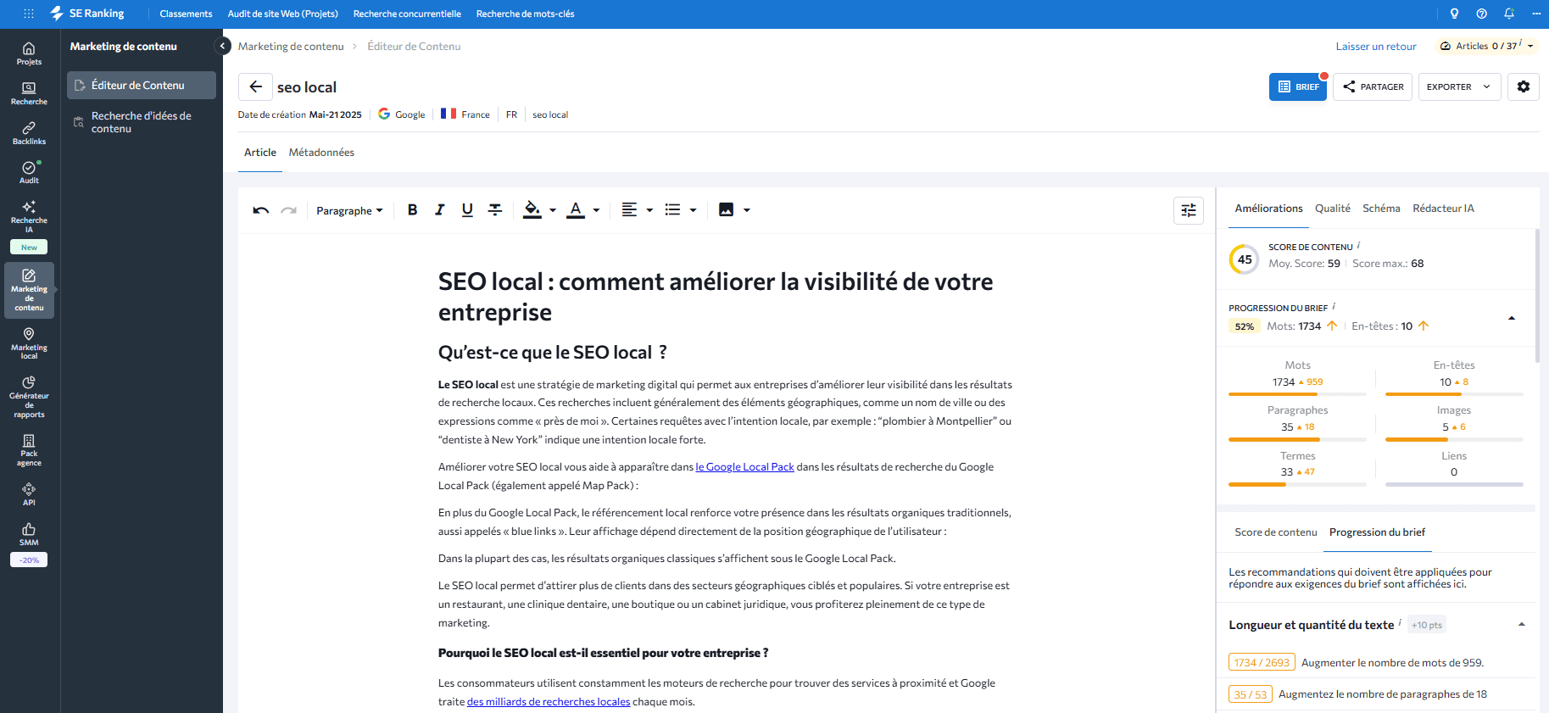Screen dimensions: 1549x713
Task: Switch to the Métadonnées tab
Action: pos(321,152)
